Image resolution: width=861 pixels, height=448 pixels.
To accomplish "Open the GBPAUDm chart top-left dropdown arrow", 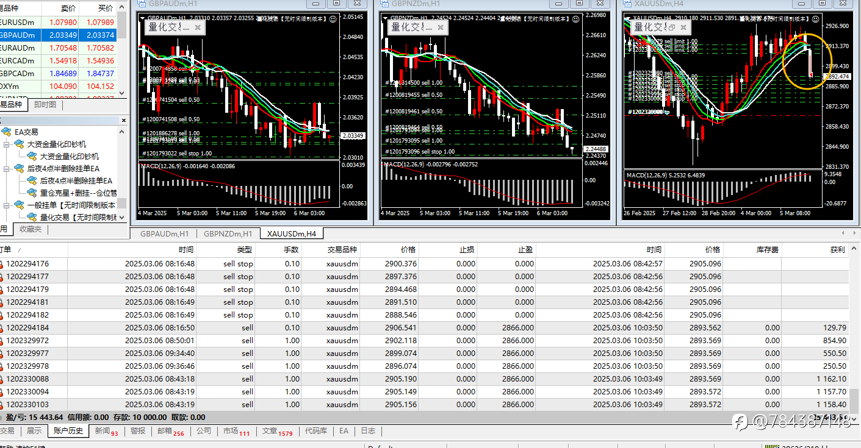I will pos(143,19).
